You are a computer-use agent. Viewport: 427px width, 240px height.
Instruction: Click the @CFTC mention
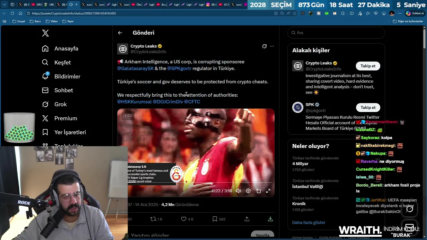192,102
